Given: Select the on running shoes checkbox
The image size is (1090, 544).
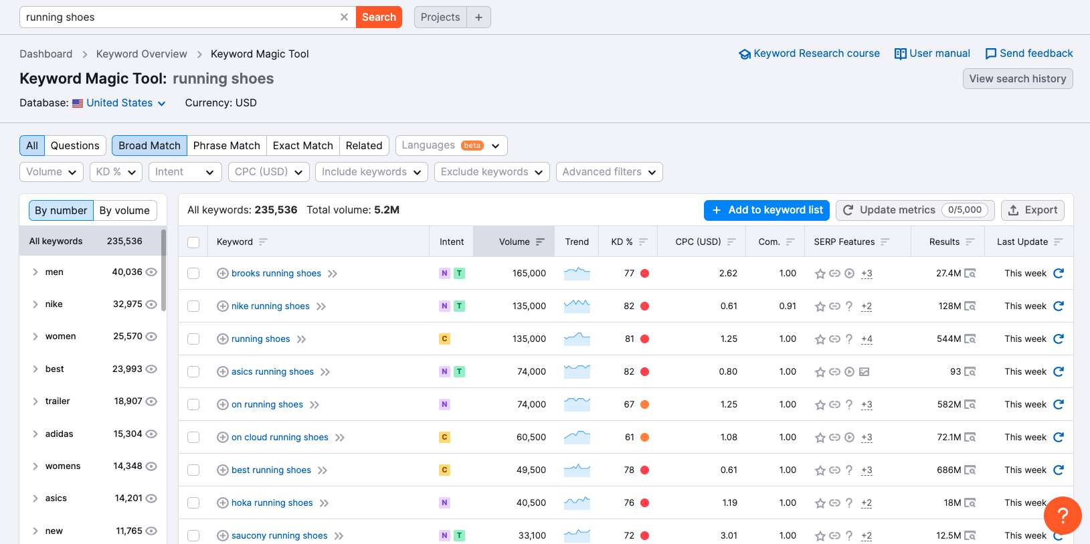Looking at the screenshot, I should tap(193, 404).
